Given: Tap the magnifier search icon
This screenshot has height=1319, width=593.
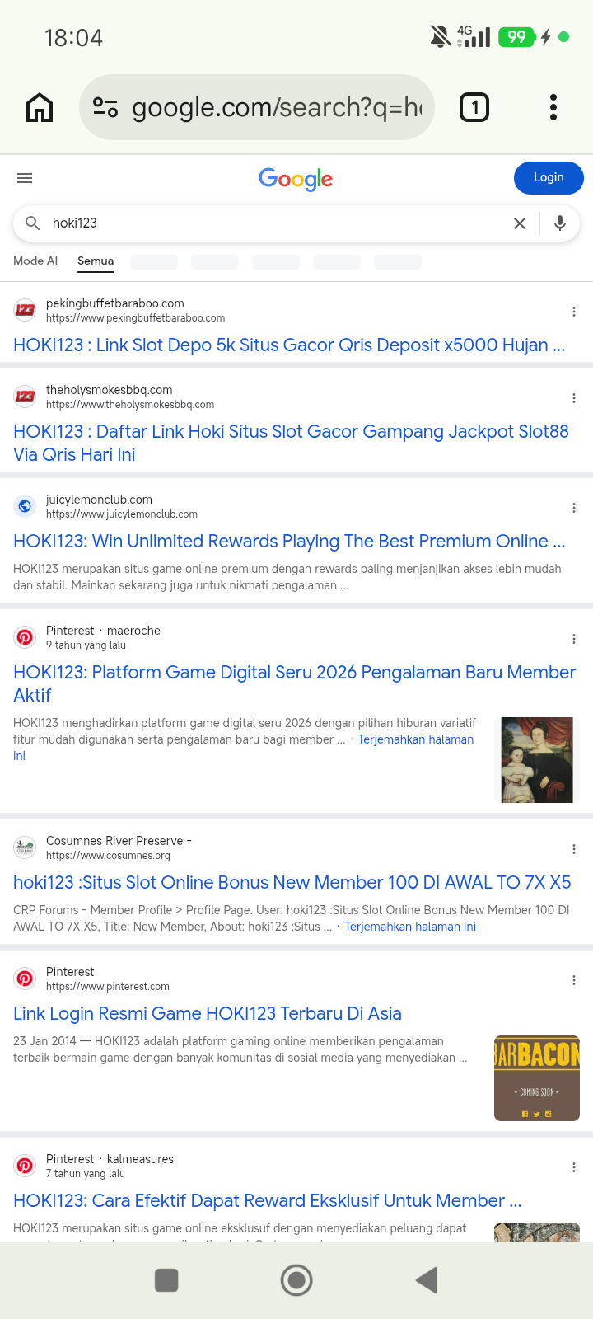Looking at the screenshot, I should tap(33, 223).
